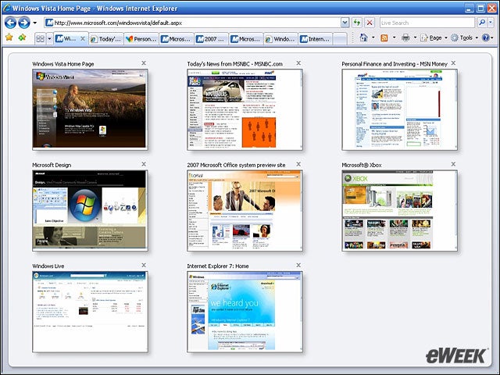
Task: Click the Live Search box
Action: pos(427,23)
